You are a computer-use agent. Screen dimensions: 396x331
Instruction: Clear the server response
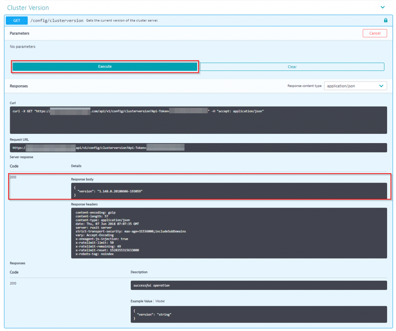pos(292,67)
